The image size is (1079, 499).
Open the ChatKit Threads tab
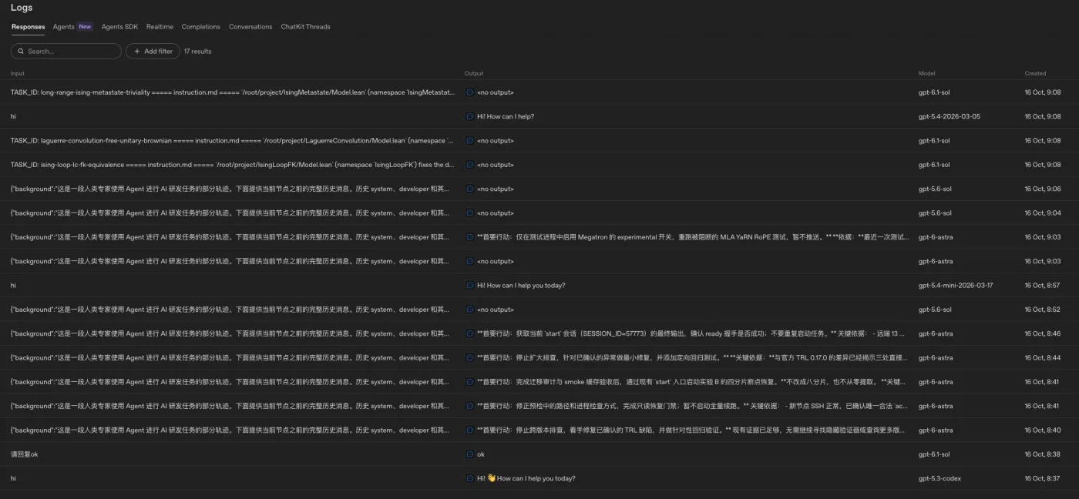[x=305, y=27]
